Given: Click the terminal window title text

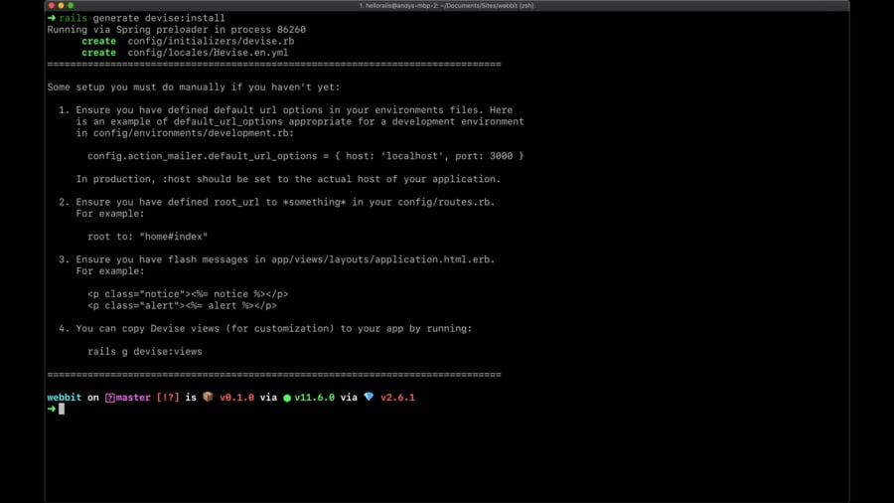Looking at the screenshot, I should 446,6.
